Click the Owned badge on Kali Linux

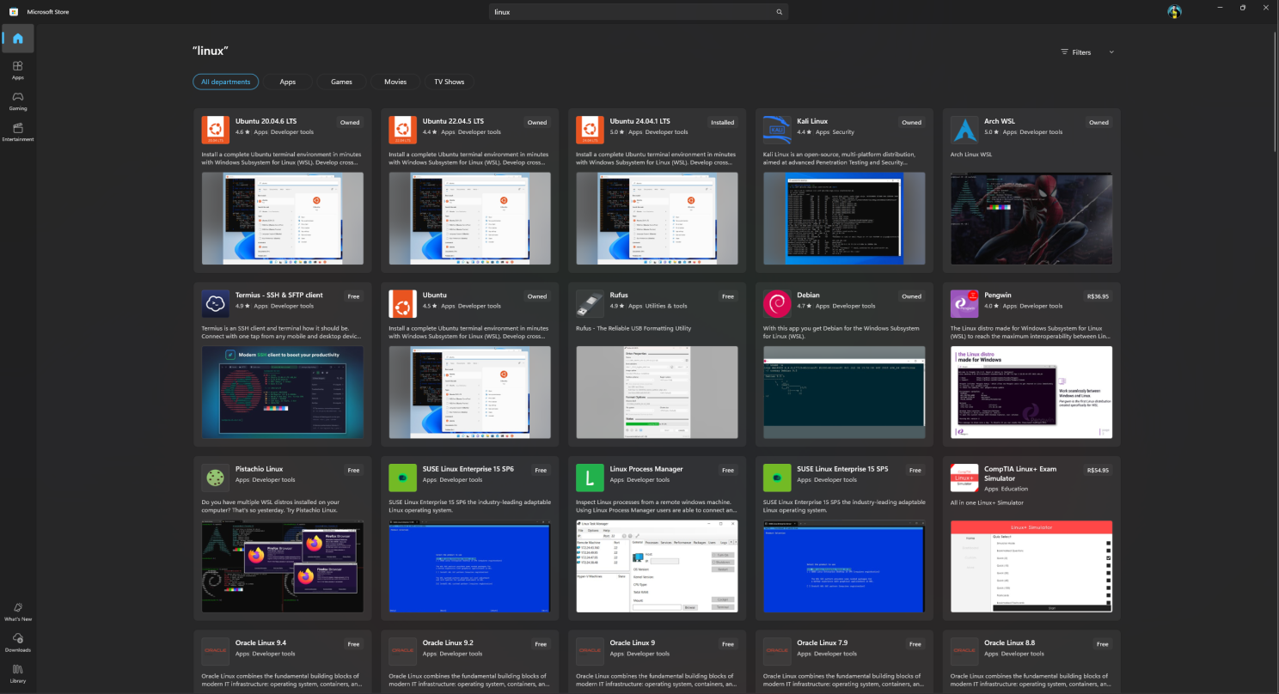[x=912, y=122]
